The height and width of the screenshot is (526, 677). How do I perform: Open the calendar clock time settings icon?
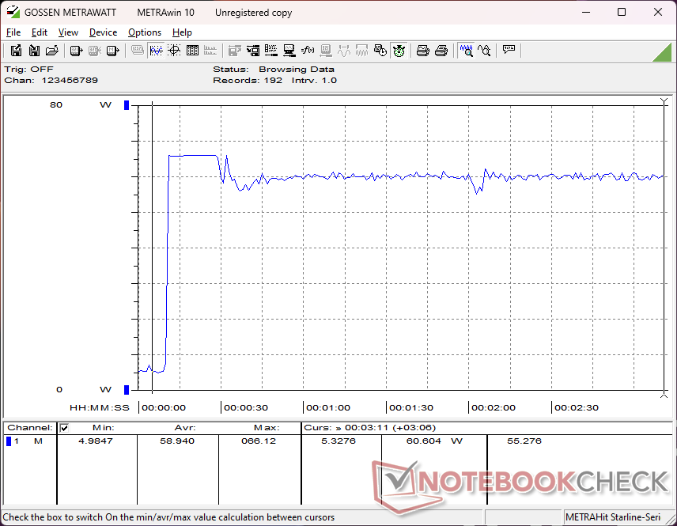pos(380,51)
